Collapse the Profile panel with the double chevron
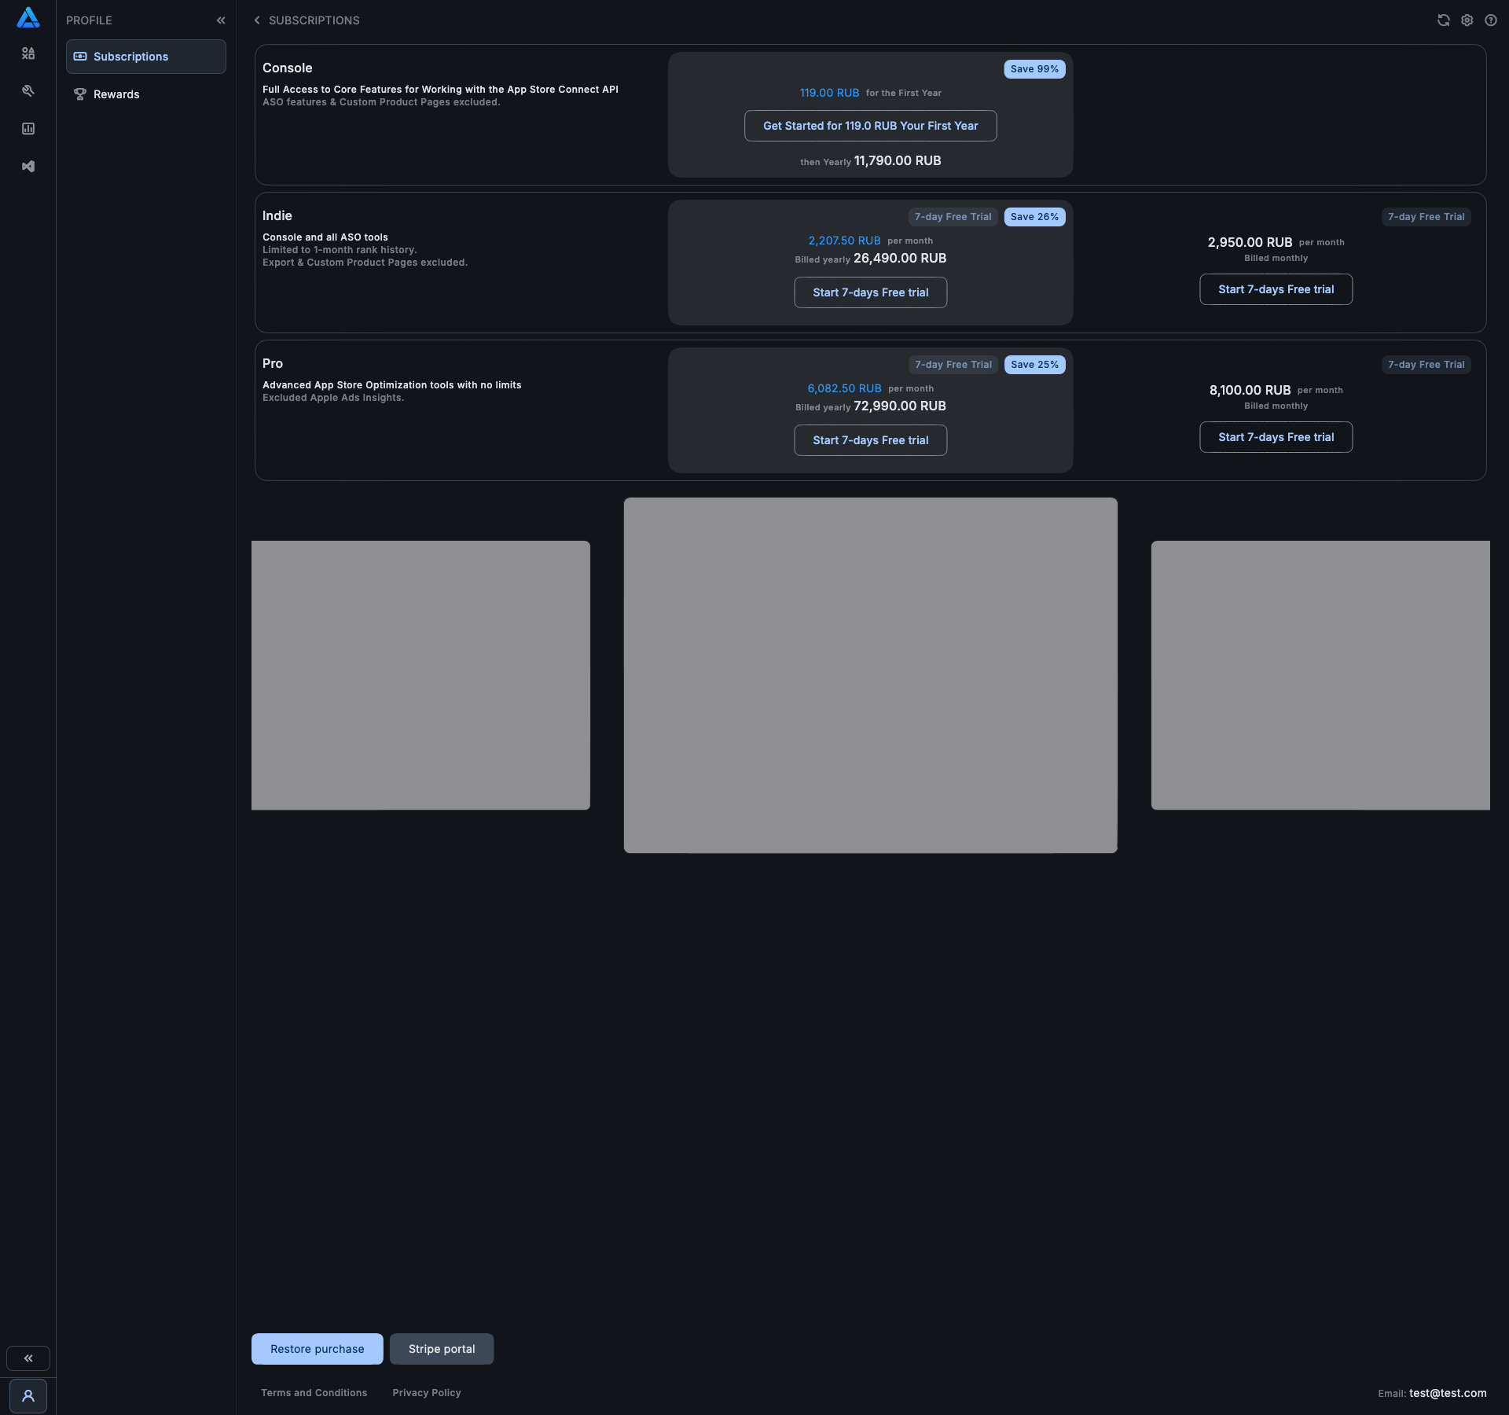 (x=221, y=20)
